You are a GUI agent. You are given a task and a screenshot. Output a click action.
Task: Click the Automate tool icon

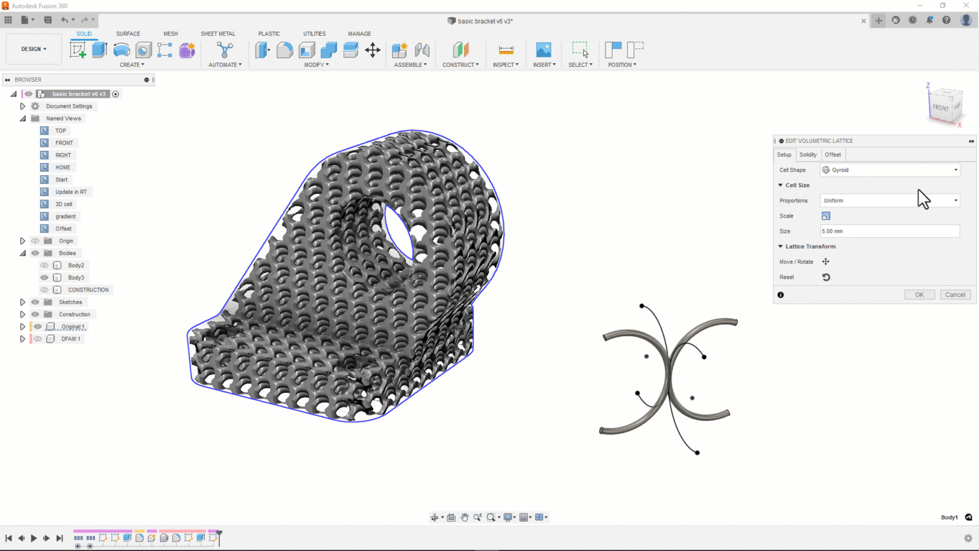tap(225, 50)
